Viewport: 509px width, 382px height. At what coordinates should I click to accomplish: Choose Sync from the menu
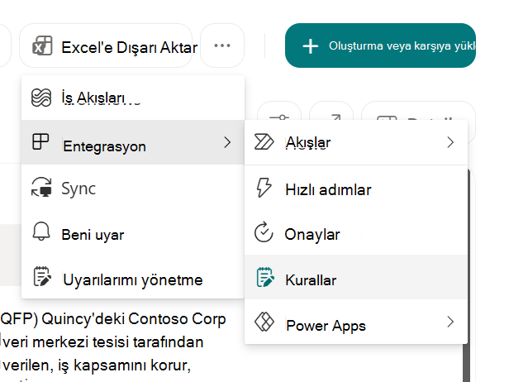[133, 188]
